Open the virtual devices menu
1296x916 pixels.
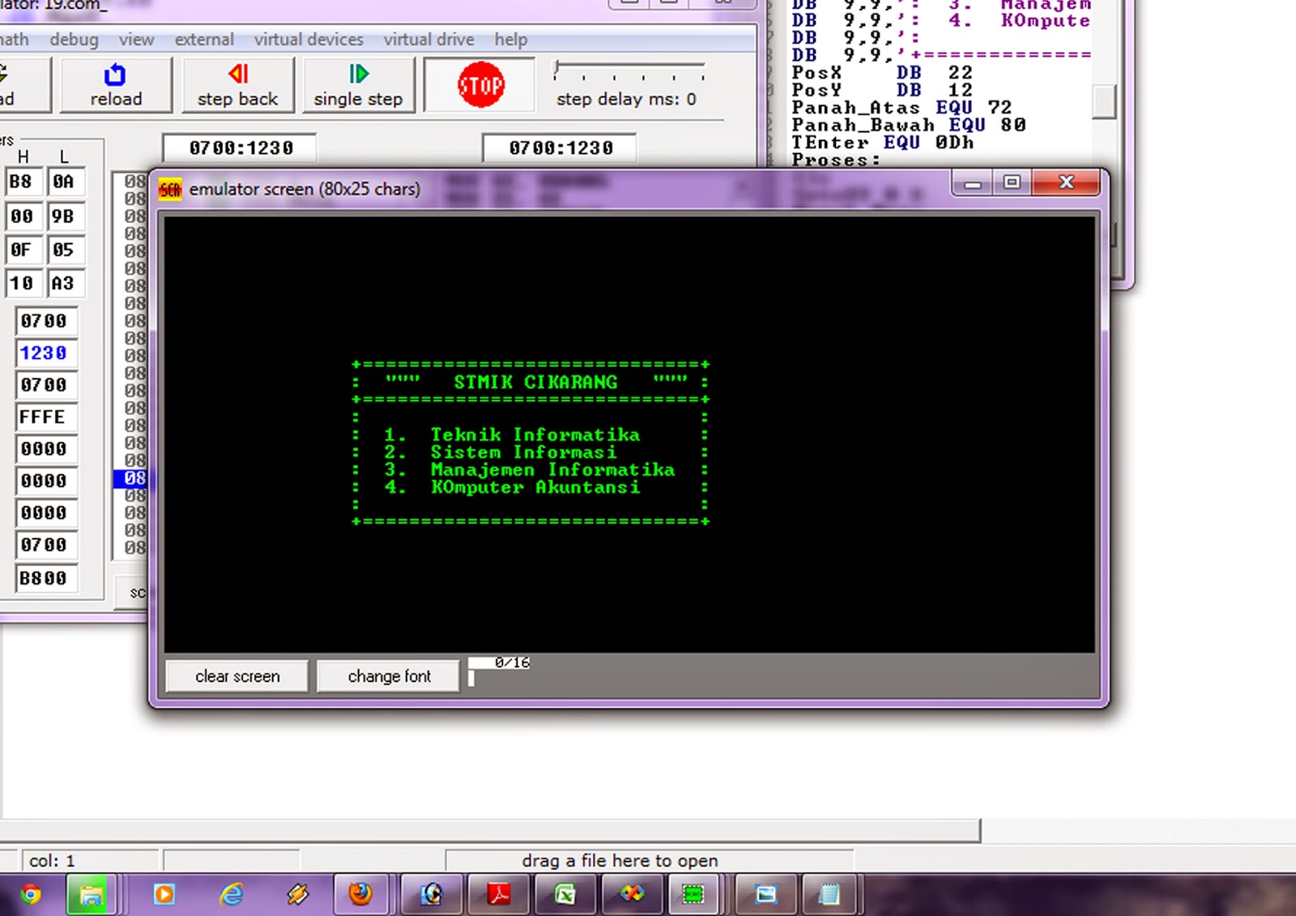click(309, 39)
